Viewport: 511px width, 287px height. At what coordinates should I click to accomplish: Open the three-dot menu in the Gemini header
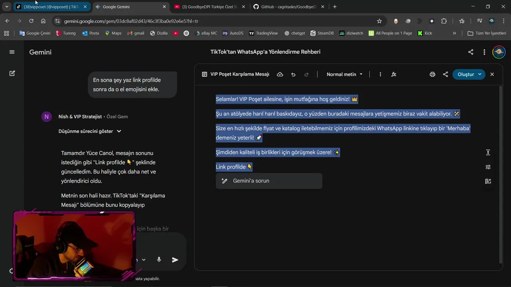(x=484, y=52)
